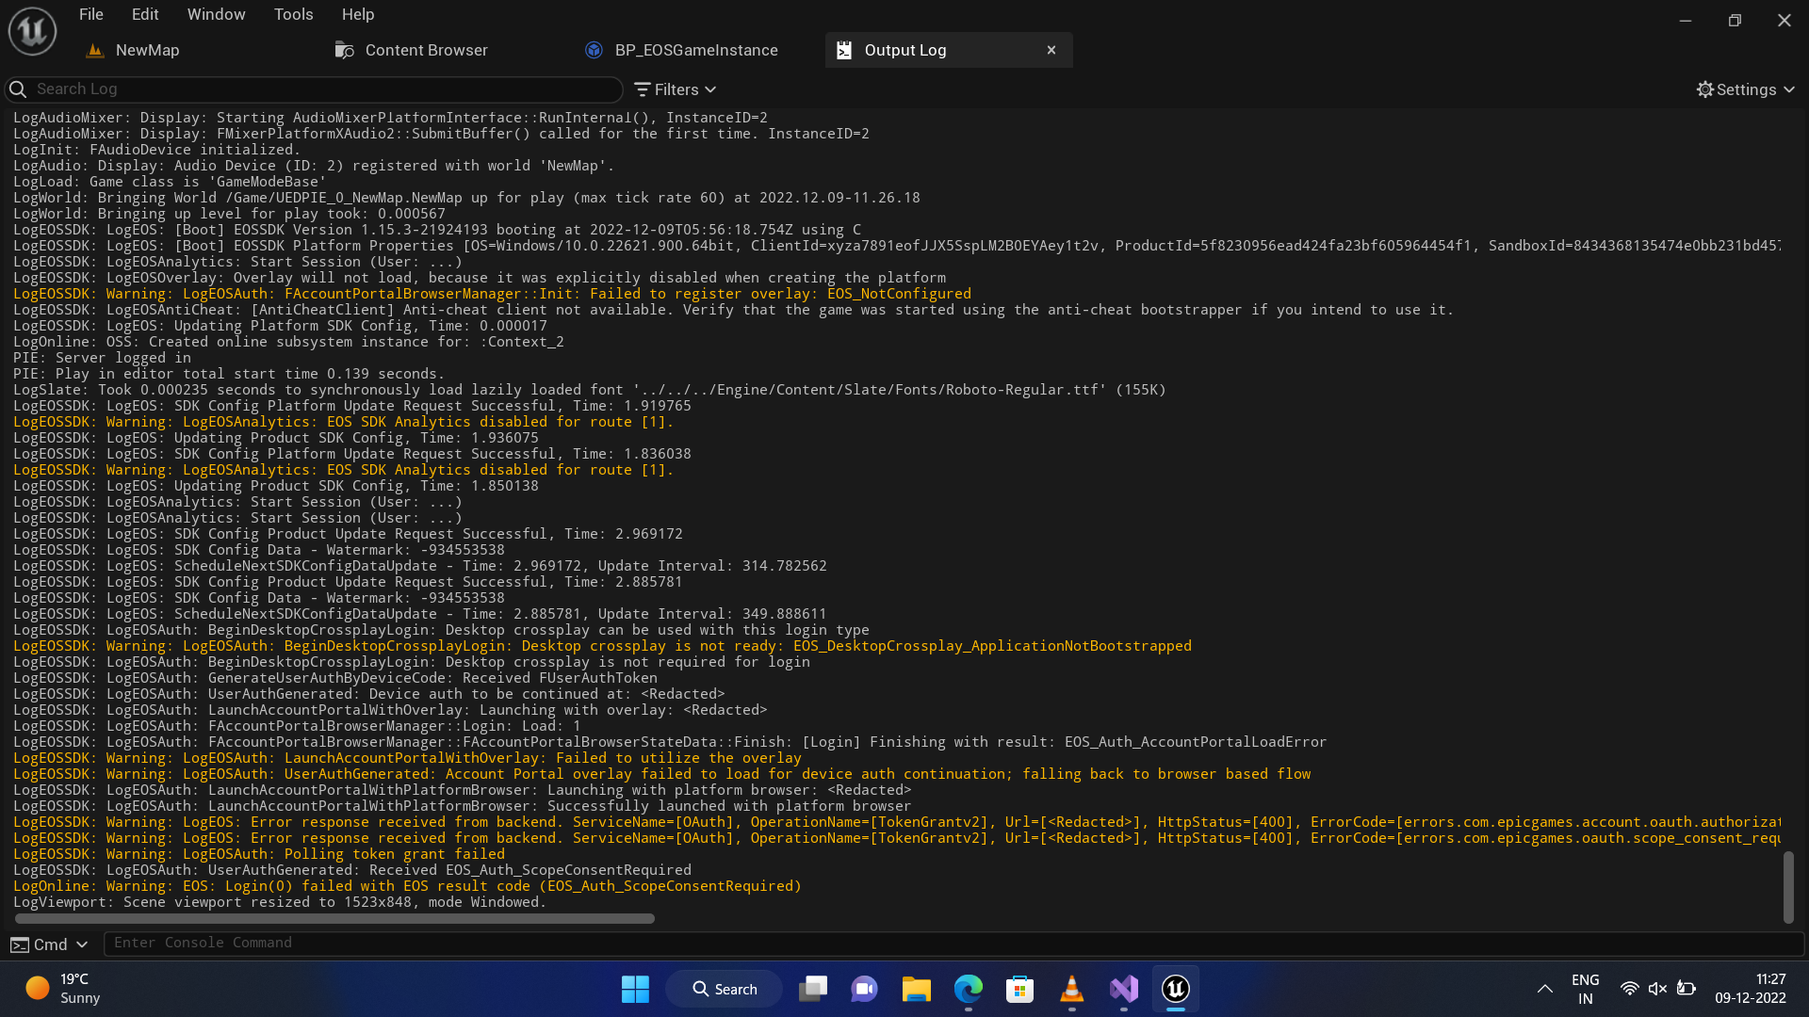This screenshot has height=1017, width=1809.
Task: Close the Output Log tab
Action: (x=1051, y=50)
